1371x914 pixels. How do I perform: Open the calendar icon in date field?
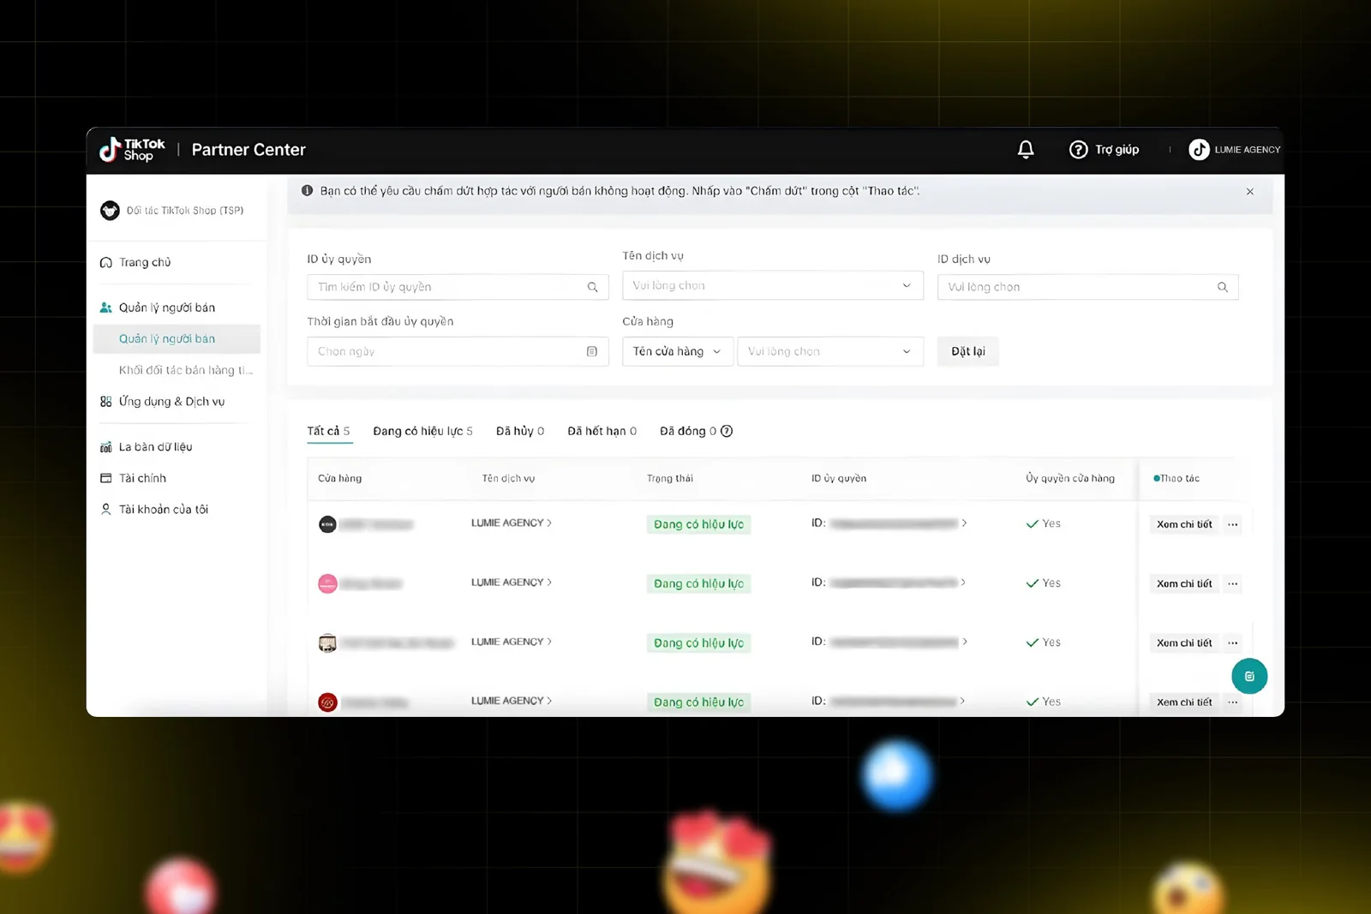point(591,351)
